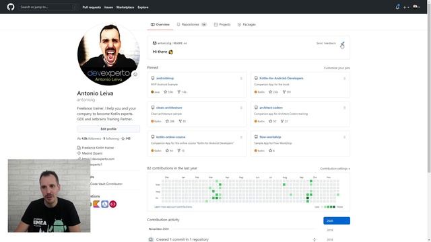Screen dimensions: 431x242
Task: Open Pull requests in top navigation
Action: pos(92,7)
